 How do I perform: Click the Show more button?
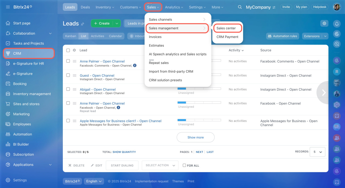[196, 137]
